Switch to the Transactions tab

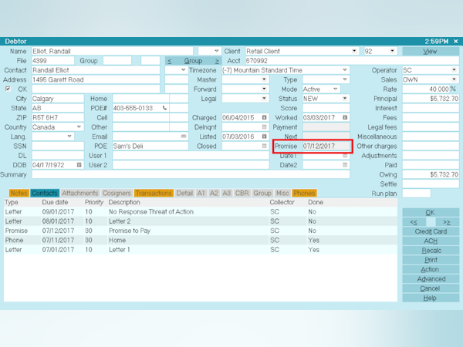pos(154,193)
